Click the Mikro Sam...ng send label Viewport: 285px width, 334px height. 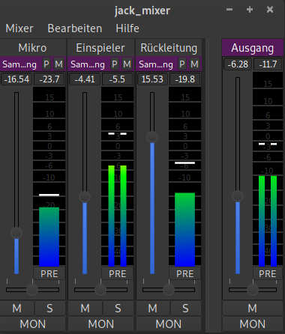click(x=19, y=64)
